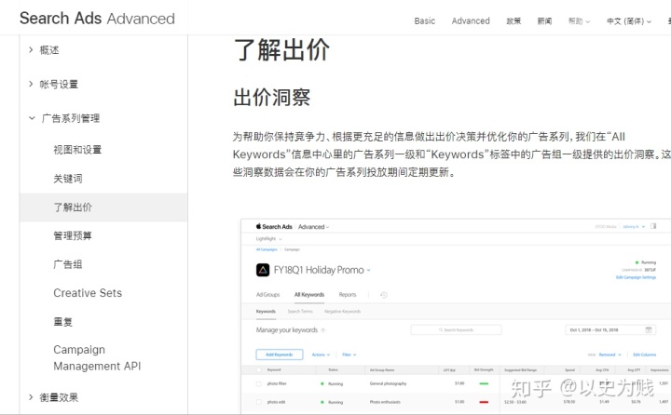Open the 管理预算 sidebar link
The image size is (671, 415).
pyautogui.click(x=73, y=235)
